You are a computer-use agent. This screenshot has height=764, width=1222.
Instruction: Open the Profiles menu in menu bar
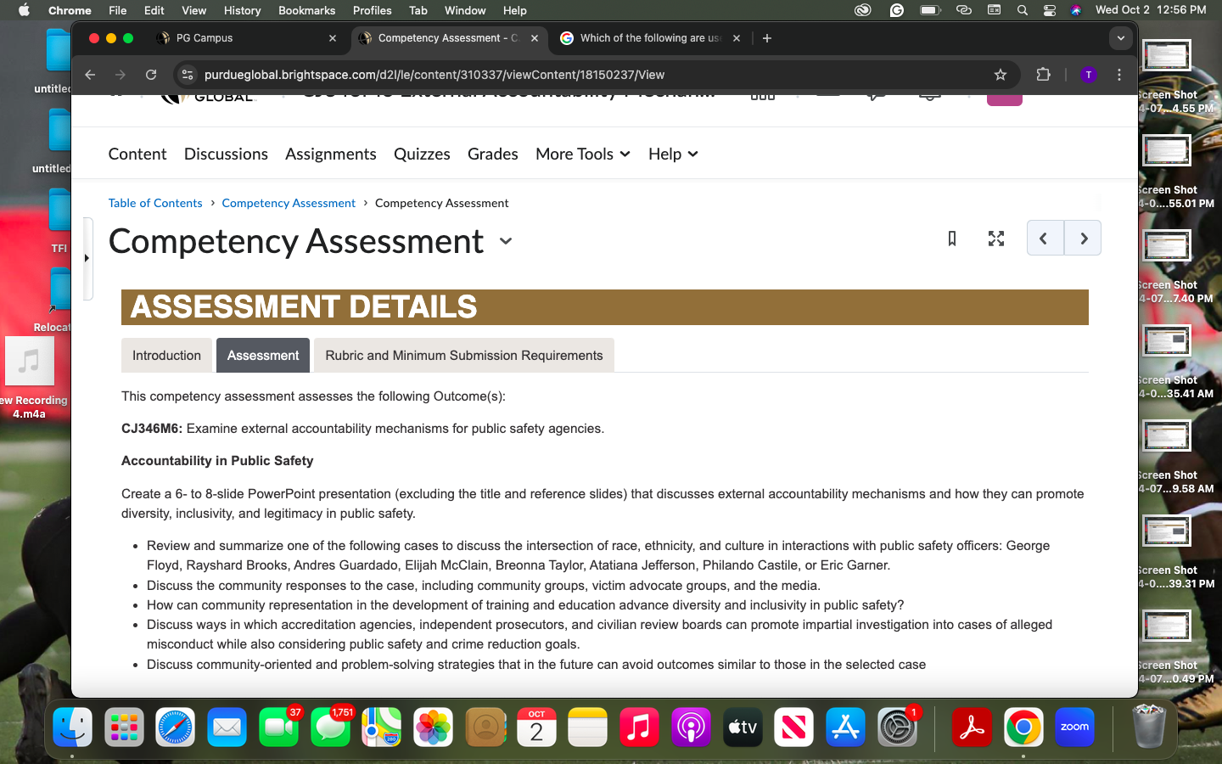coord(372,10)
